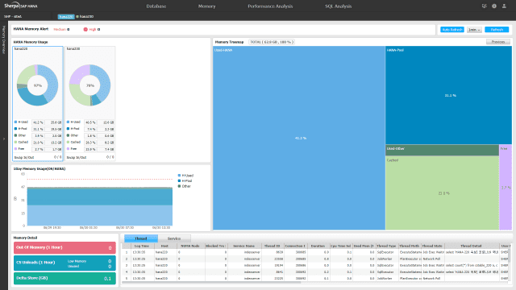Click the Previous button in Memory Treemap
Image resolution: width=516 pixels, height=290 pixels.
point(498,42)
